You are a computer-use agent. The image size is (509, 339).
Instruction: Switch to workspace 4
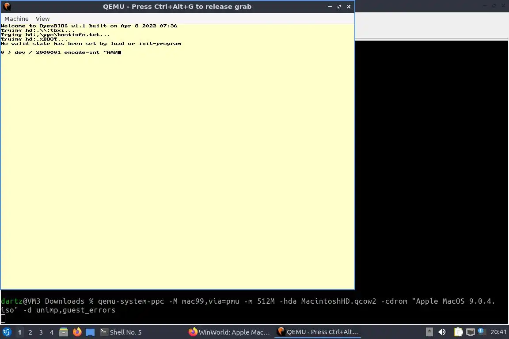[52, 332]
